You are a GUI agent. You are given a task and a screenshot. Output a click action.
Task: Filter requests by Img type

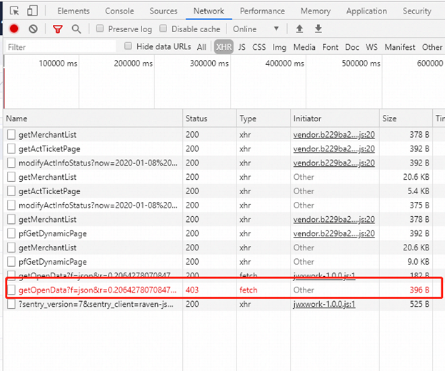[x=279, y=47]
